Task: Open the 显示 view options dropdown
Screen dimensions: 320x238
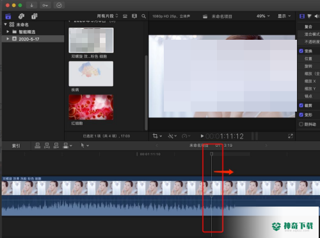Action: pyautogui.click(x=284, y=16)
